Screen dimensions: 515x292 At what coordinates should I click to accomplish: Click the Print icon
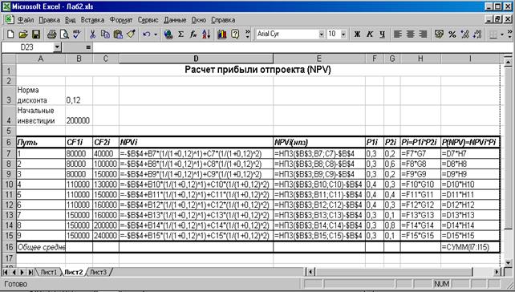51,34
